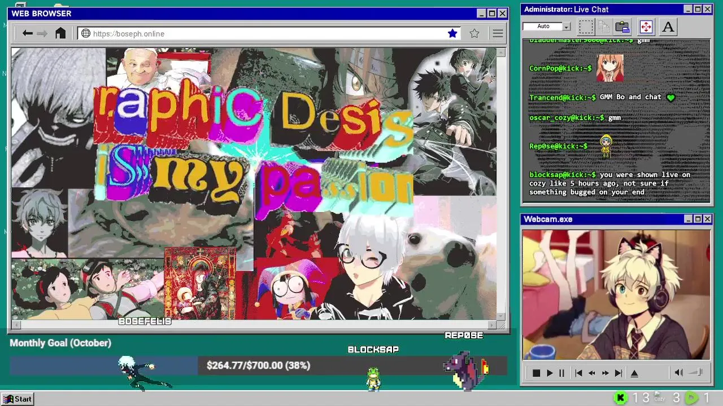The height and width of the screenshot is (406, 723).
Task: Close the Web Browser window
Action: tap(502, 14)
